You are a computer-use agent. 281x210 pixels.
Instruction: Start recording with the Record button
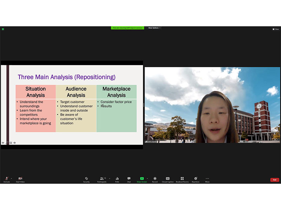[x=155, y=179]
